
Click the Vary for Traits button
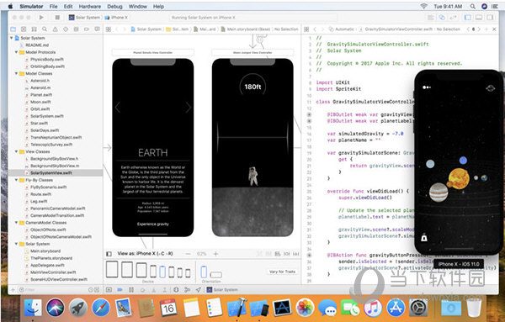[x=282, y=272]
